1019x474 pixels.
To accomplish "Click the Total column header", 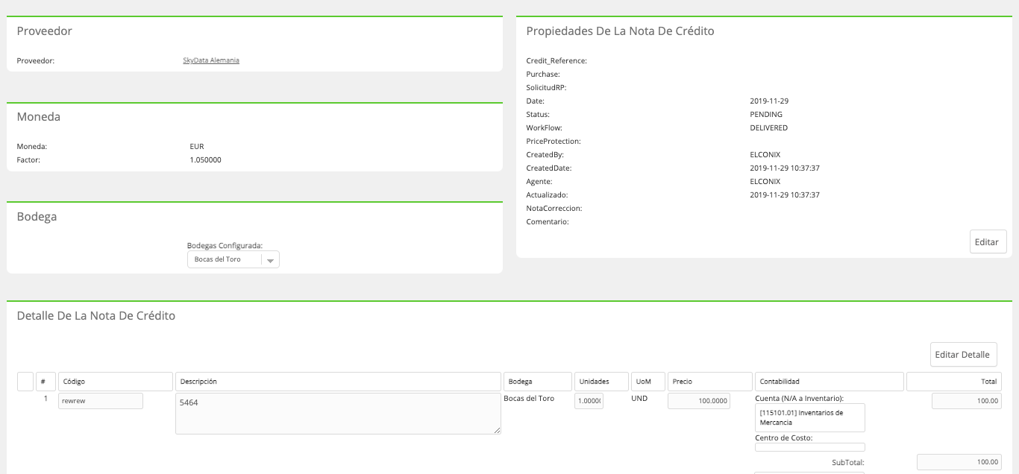I will pyautogui.click(x=954, y=382).
